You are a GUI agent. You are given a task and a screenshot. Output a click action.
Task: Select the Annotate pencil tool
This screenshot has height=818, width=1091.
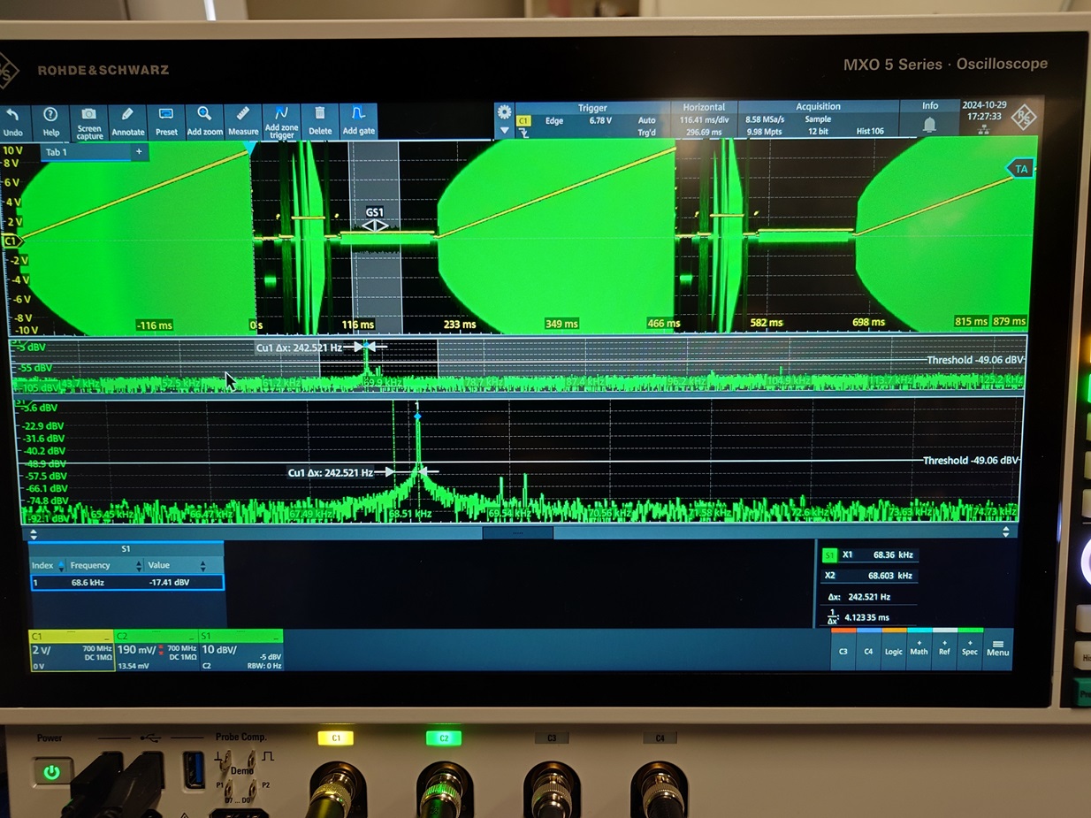point(127,115)
